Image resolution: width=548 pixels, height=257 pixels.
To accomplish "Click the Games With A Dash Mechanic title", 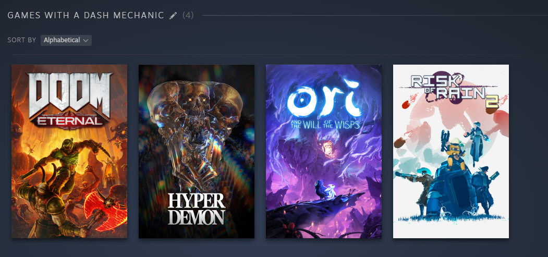I will tap(86, 15).
